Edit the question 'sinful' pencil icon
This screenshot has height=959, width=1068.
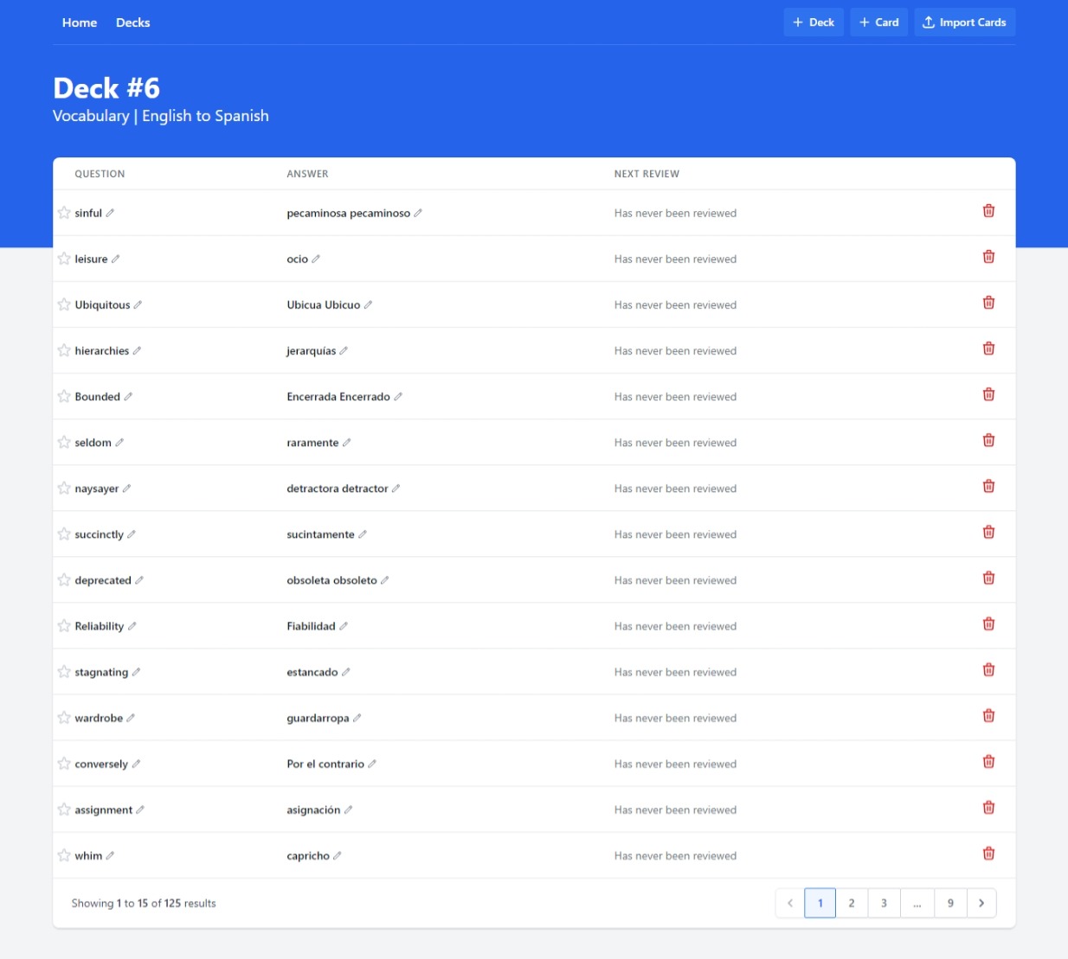(110, 213)
